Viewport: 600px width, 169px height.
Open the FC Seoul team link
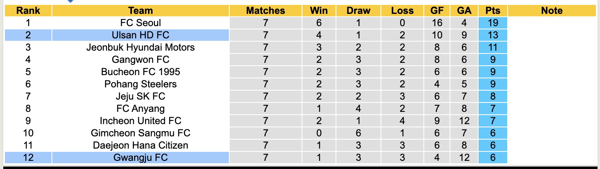click(x=140, y=23)
